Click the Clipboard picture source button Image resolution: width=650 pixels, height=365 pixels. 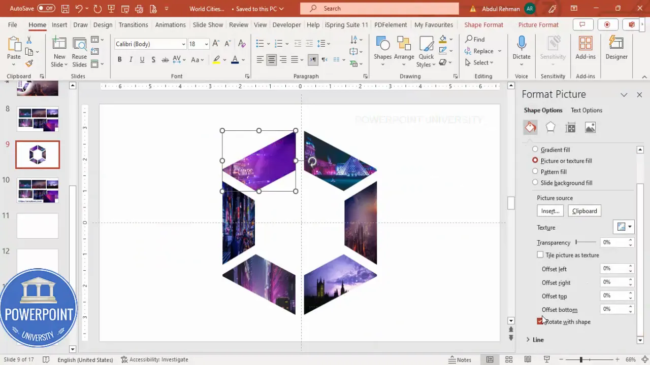584,211
